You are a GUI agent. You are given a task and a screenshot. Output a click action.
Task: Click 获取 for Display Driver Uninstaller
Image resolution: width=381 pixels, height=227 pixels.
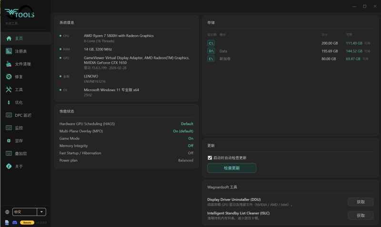361,202
